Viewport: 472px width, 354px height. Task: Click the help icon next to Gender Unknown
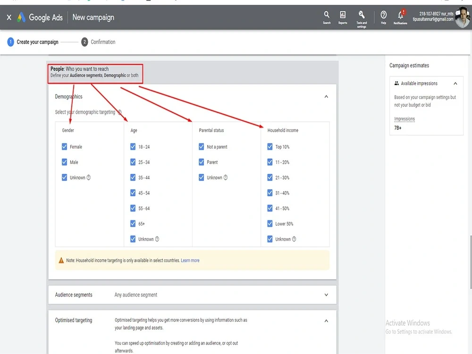pos(89,177)
